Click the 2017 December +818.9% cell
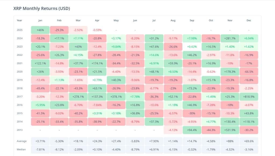The image size is (275, 156). pos(249,97)
